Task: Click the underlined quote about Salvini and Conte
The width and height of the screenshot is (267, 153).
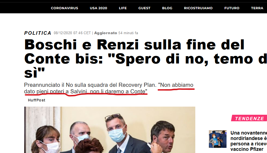Action: (109, 88)
